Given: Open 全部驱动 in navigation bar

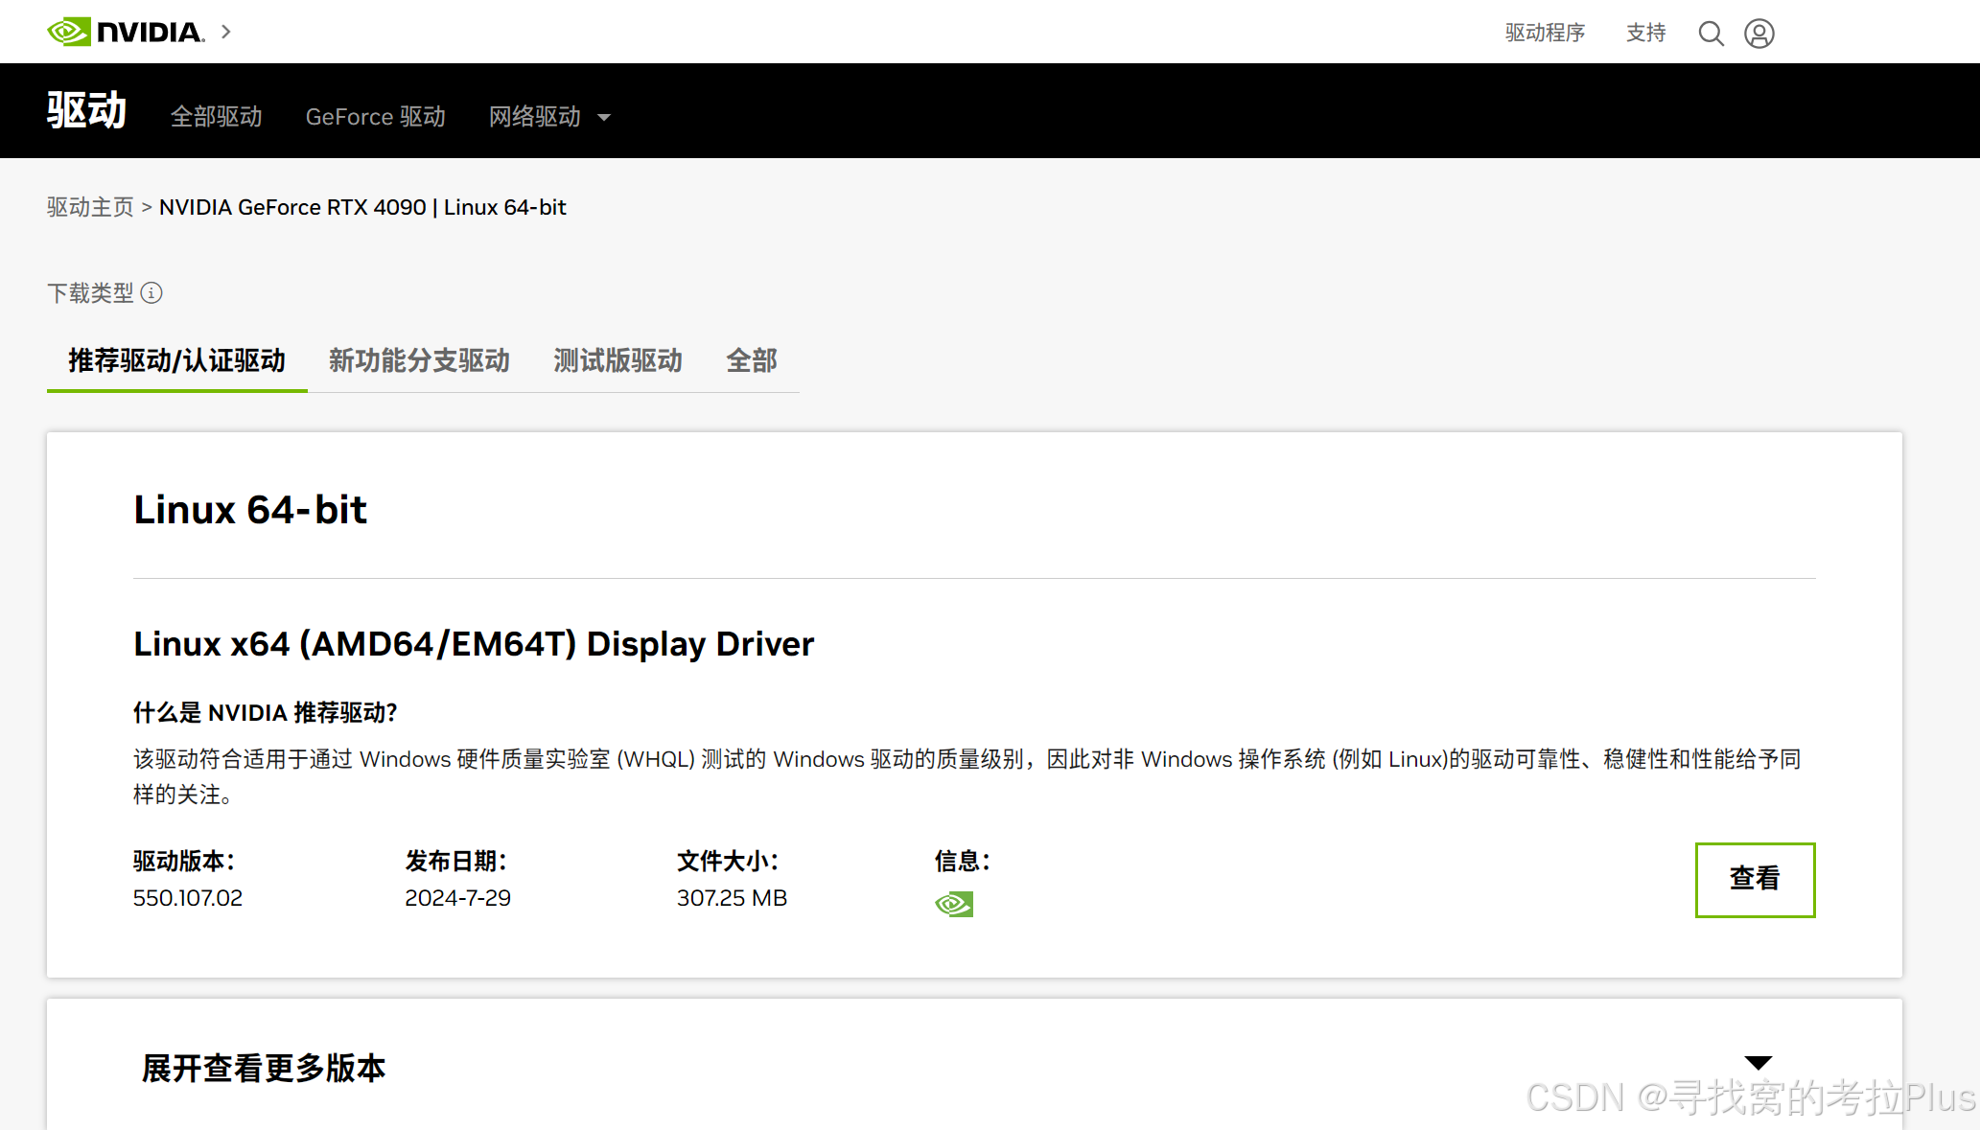Looking at the screenshot, I should (217, 117).
